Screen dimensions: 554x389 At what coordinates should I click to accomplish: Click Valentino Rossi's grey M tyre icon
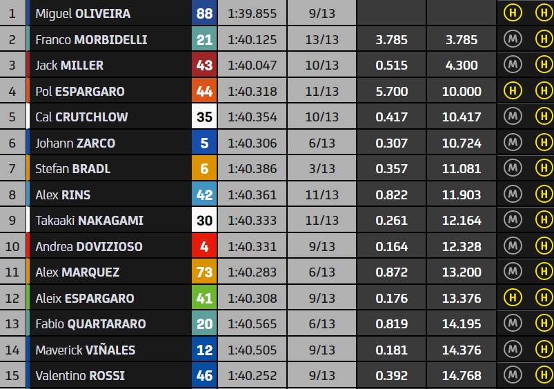tap(513, 375)
